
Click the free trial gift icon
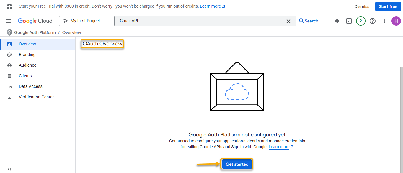click(x=9, y=6)
